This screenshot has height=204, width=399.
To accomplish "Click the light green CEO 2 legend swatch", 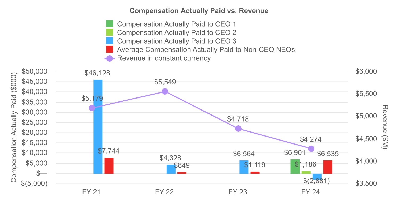I will tap(110, 32).
